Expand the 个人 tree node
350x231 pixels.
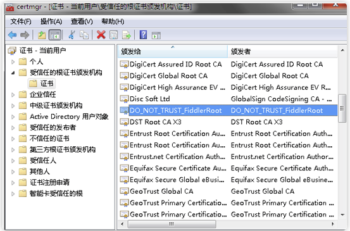13,61
